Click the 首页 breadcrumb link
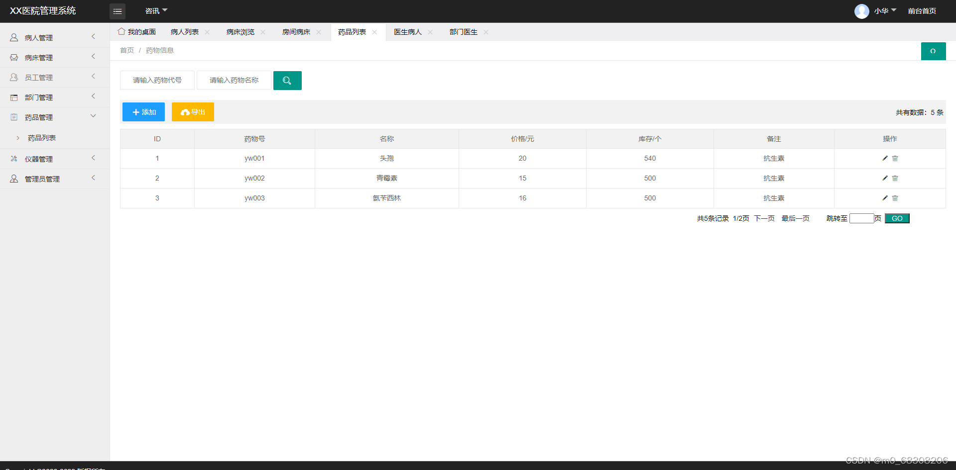Screen dimensions: 956x470 tap(127, 50)
